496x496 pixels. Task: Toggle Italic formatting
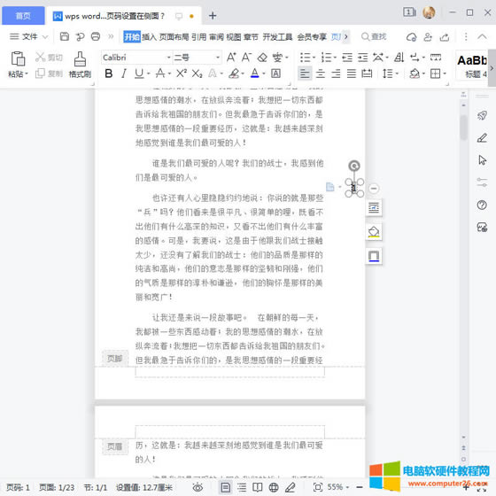pyautogui.click(x=124, y=74)
